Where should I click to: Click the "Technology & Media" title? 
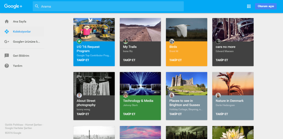(x=138, y=101)
